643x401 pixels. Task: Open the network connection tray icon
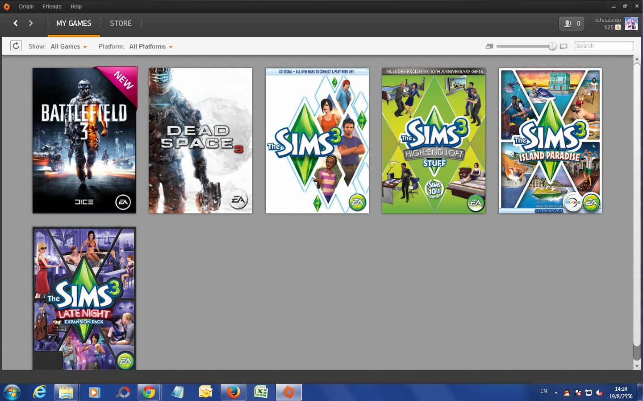(x=589, y=393)
